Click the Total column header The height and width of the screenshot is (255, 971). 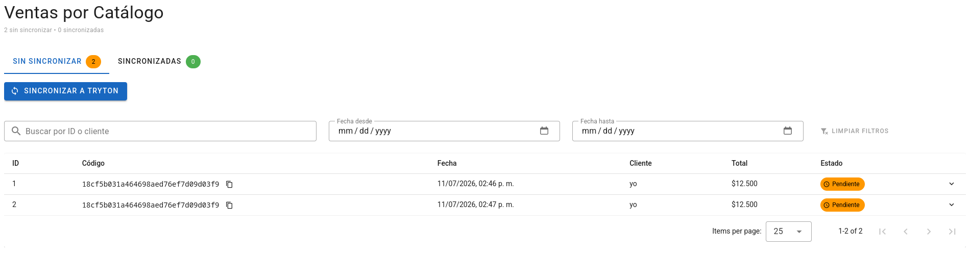(739, 163)
